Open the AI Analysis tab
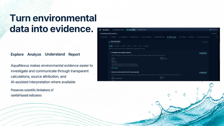The height and width of the screenshot is (126, 224). pyautogui.click(x=183, y=37)
